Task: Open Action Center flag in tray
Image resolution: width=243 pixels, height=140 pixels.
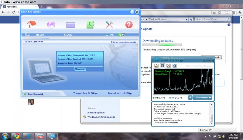Action: (x=210, y=136)
